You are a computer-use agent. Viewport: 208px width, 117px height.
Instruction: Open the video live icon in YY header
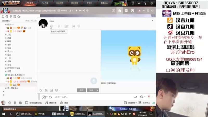[x=113, y=10]
